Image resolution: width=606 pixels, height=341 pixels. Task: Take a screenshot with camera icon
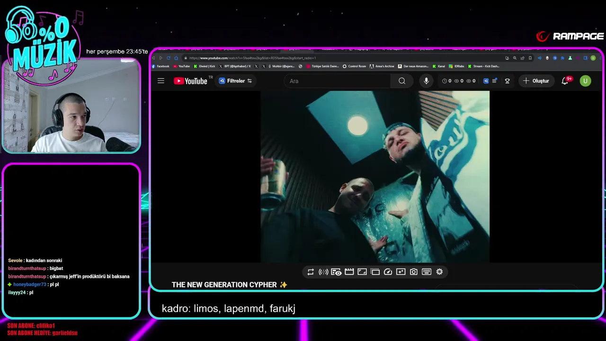(413, 272)
